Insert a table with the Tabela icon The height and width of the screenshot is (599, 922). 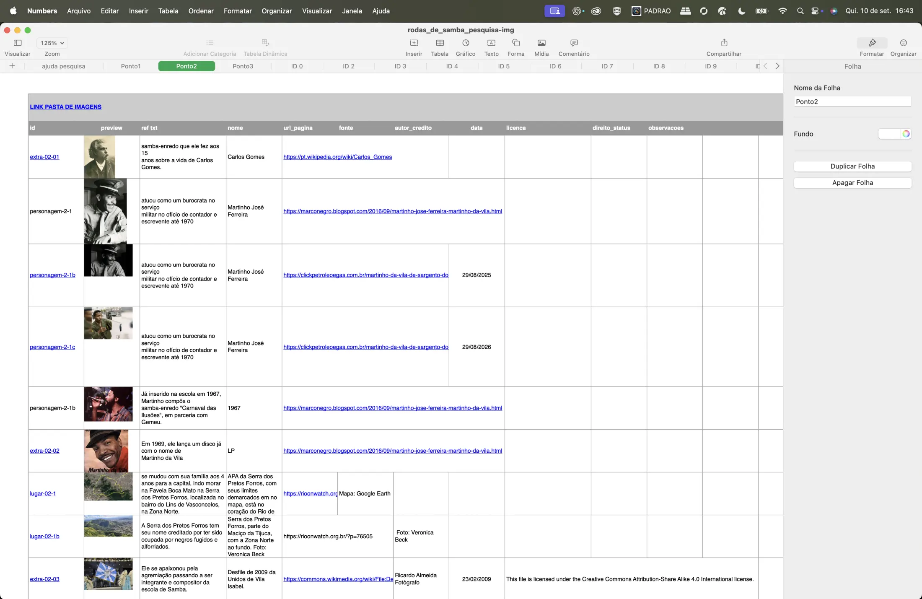(440, 43)
